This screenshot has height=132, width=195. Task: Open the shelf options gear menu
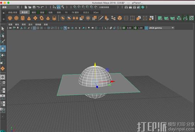point(4,19)
